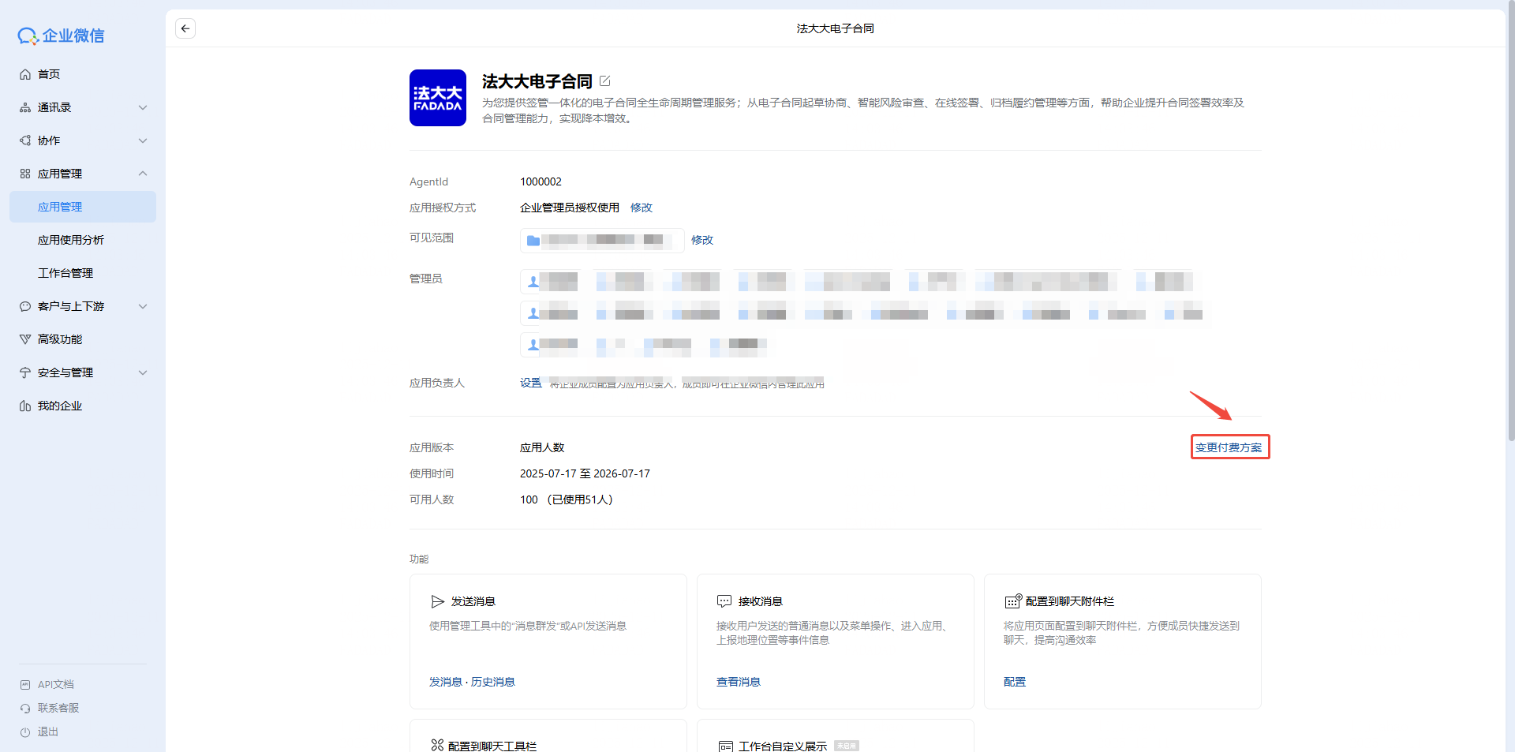Click the second row 管理员 person icon
This screenshot has height=752, width=1515.
coord(533,313)
